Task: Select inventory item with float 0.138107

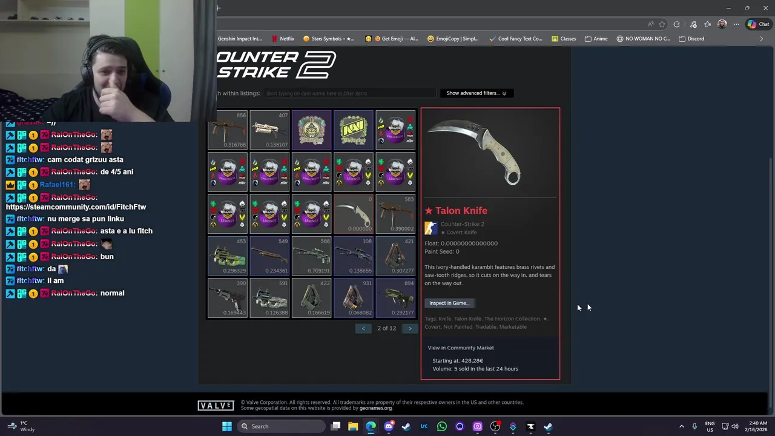Action: point(269,130)
